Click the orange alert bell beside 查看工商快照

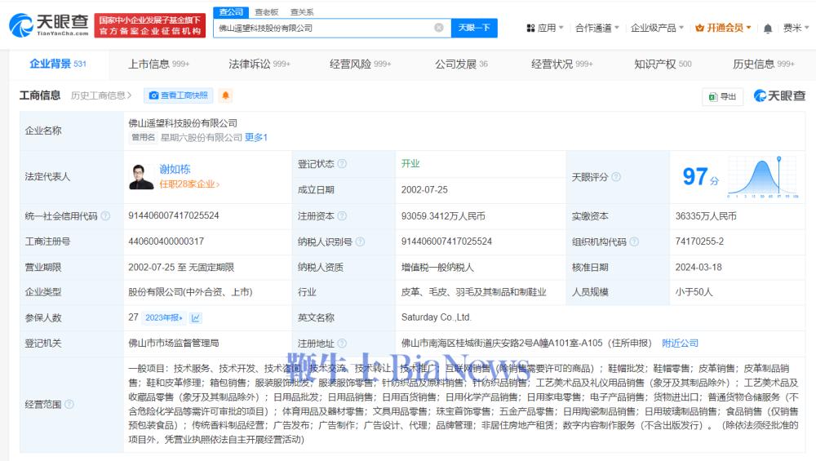point(225,95)
